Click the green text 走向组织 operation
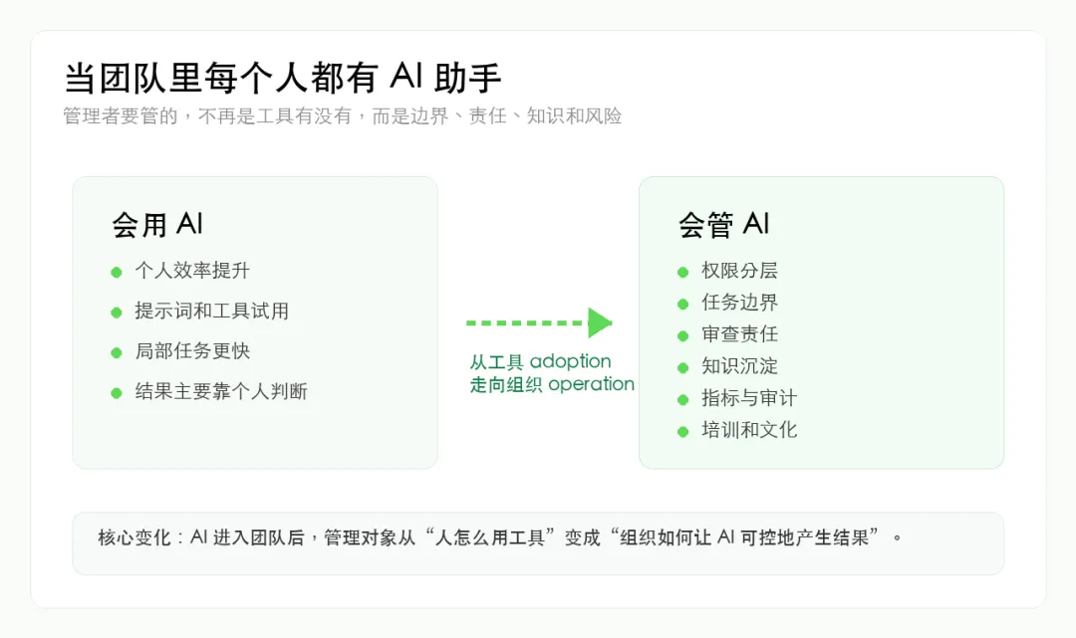Image resolution: width=1076 pixels, height=638 pixels. click(x=552, y=384)
